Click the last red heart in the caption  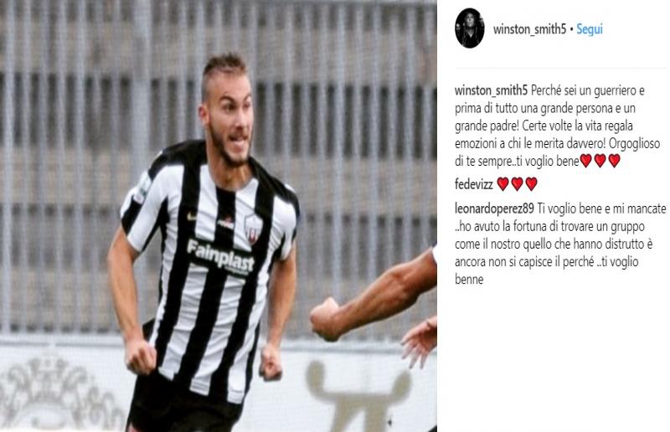click(x=614, y=161)
